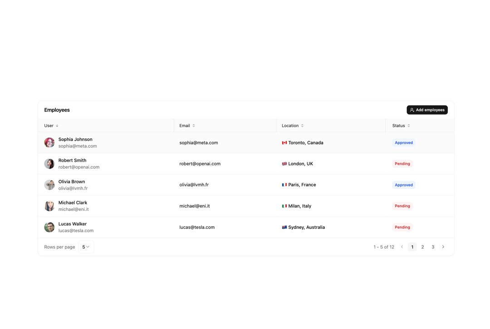Select the name Olivia Brown
Image resolution: width=490 pixels, height=329 pixels.
click(72, 182)
